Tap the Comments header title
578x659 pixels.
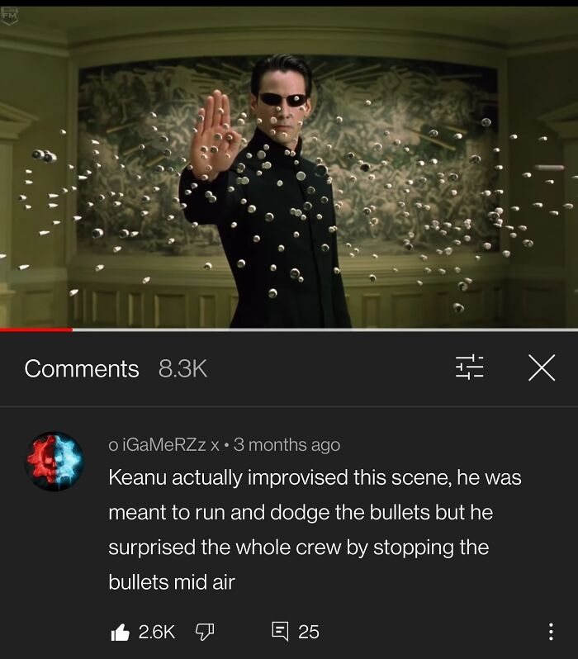click(x=82, y=368)
